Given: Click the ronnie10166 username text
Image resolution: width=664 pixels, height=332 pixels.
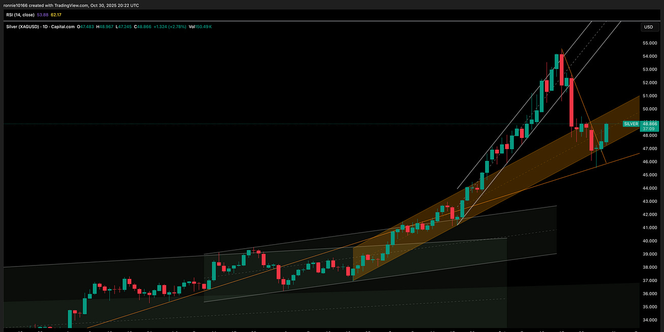Looking at the screenshot, I should pos(16,5).
